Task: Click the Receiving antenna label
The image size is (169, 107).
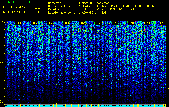Action: (62, 13)
